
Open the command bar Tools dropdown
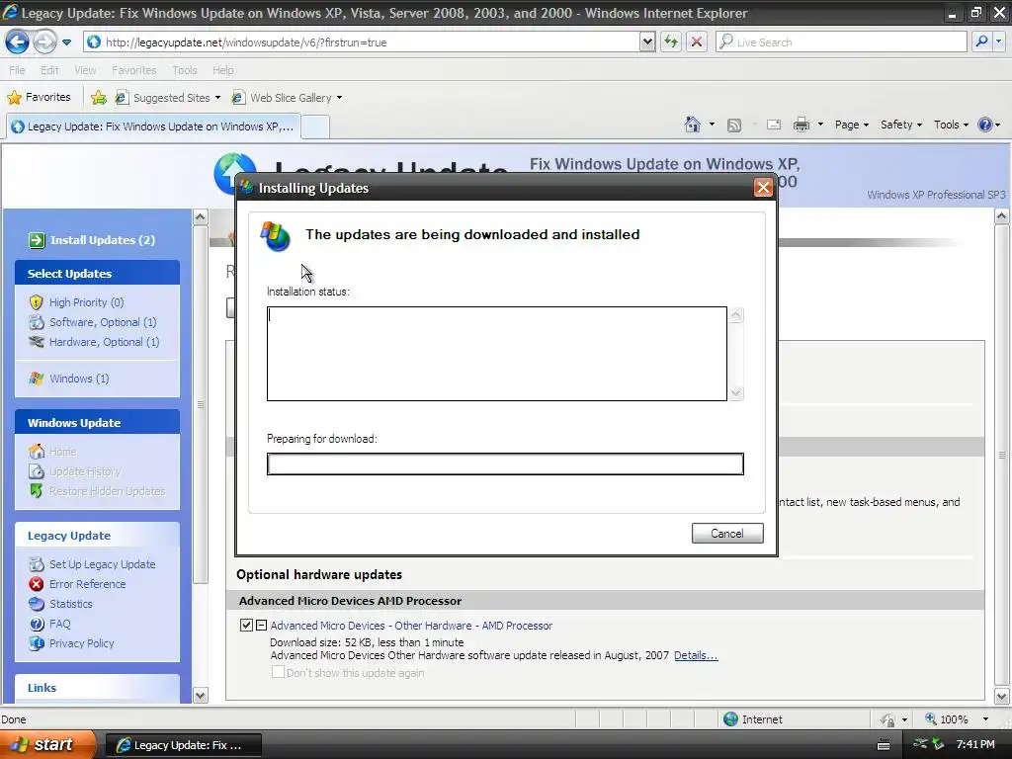point(951,125)
